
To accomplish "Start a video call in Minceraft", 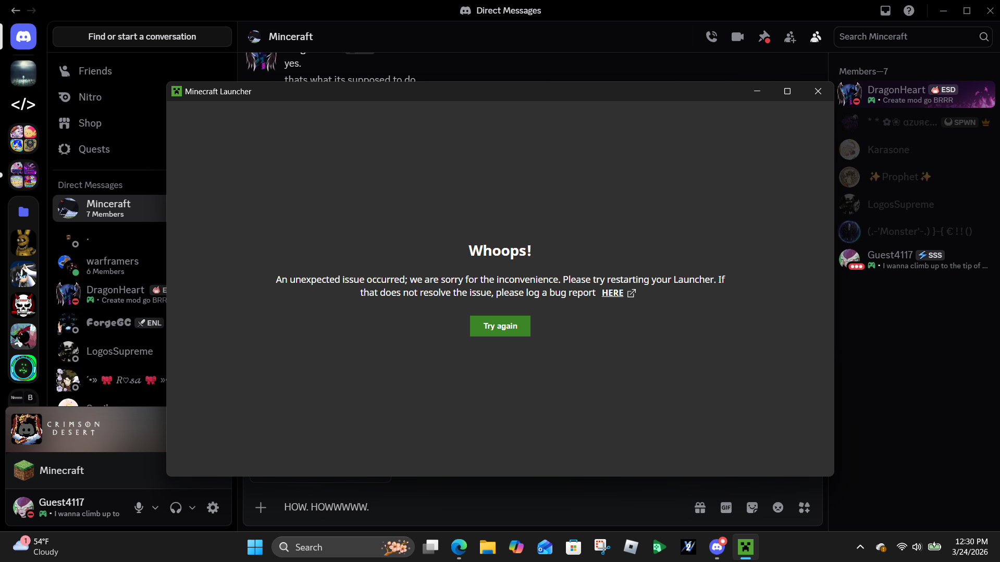I will click(x=737, y=36).
